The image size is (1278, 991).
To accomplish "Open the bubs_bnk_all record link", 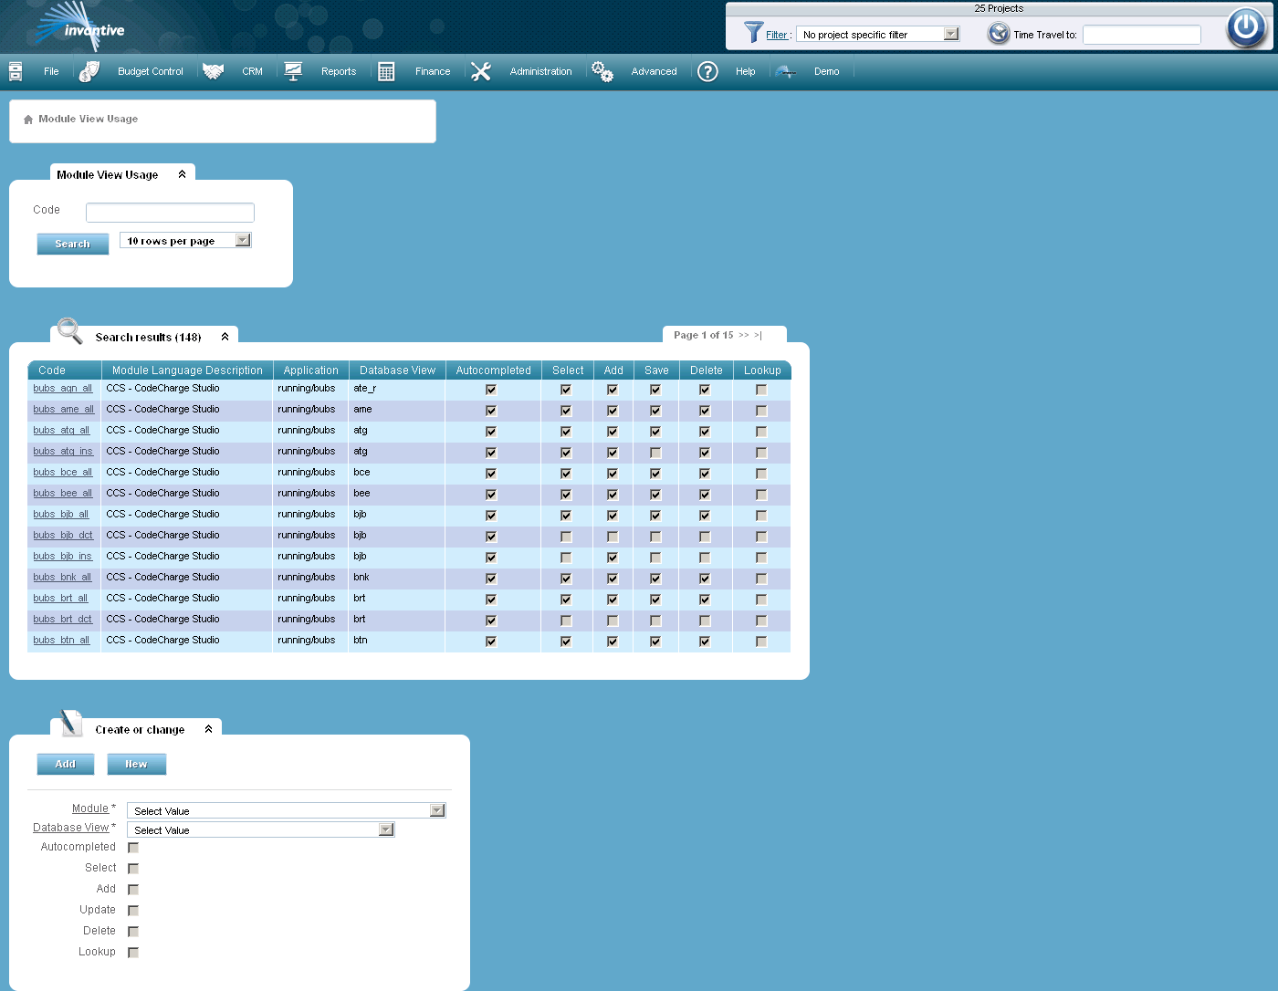I will tap(61, 577).
